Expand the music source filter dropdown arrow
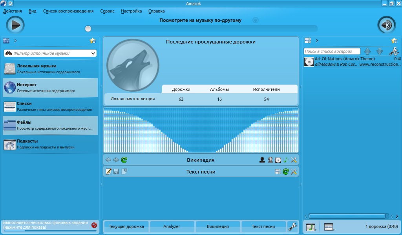402x235 pixels. click(93, 53)
